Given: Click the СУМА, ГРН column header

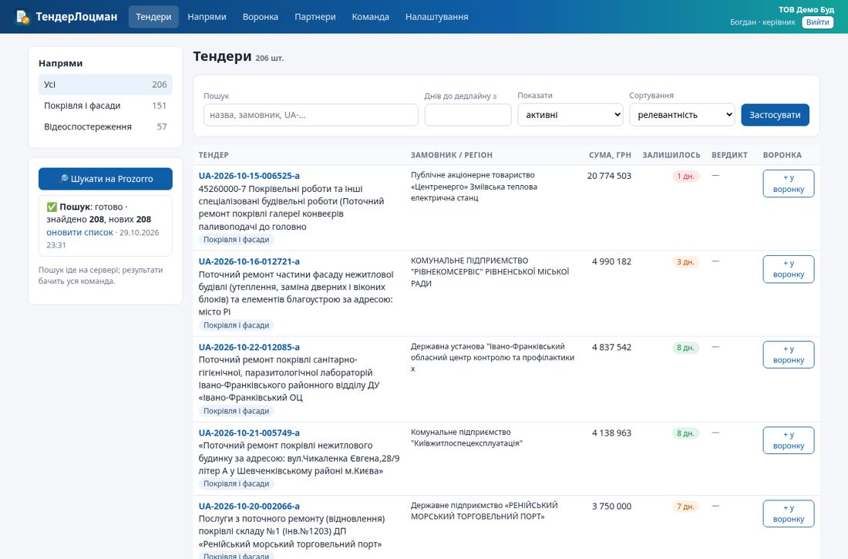Looking at the screenshot, I should (x=610, y=155).
